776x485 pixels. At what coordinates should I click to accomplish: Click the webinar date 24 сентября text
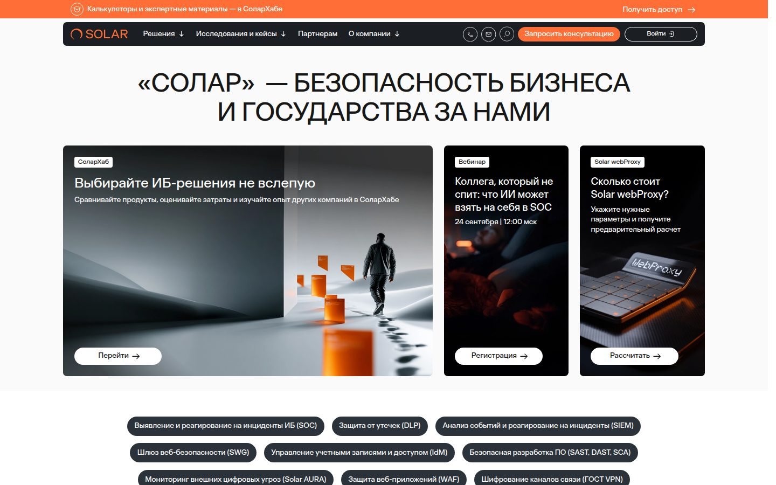tap(496, 221)
